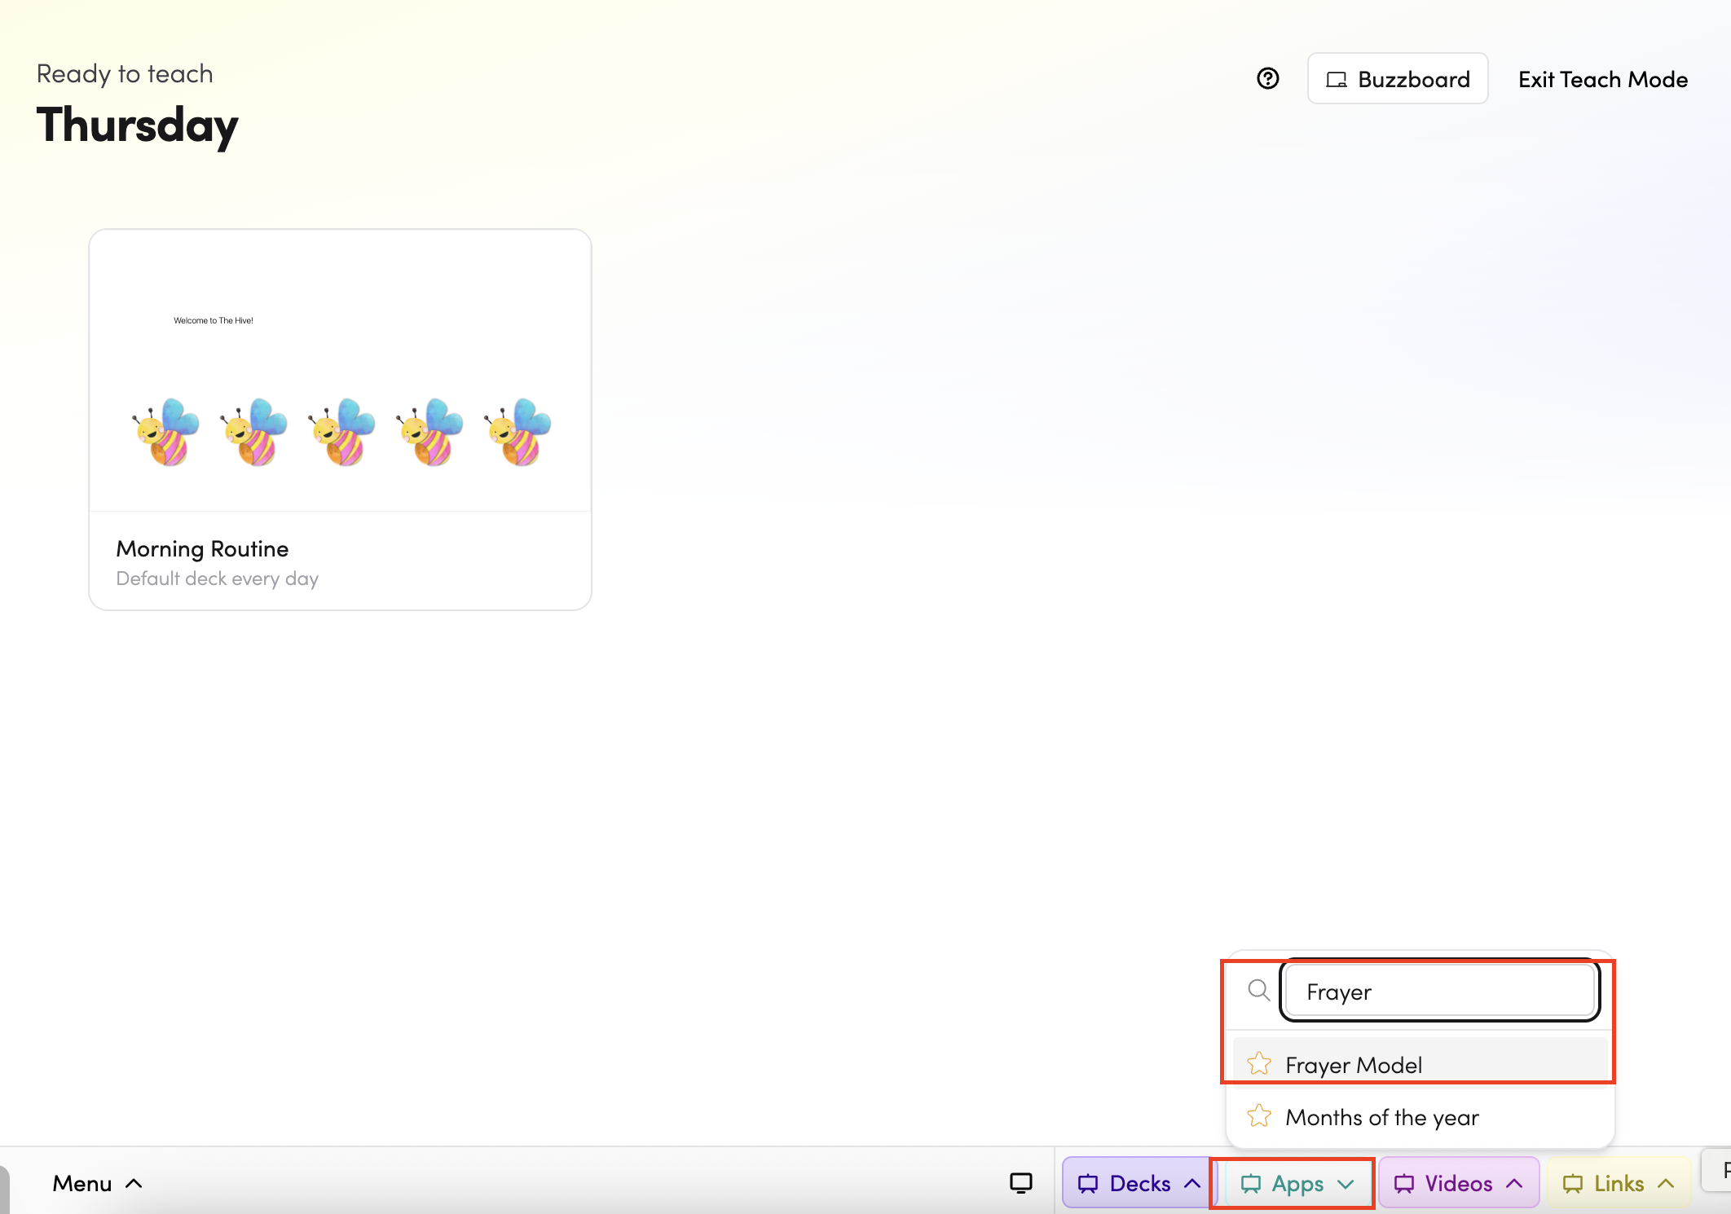Image resolution: width=1731 pixels, height=1214 pixels.
Task: Select Months of the year app
Action: tap(1382, 1117)
